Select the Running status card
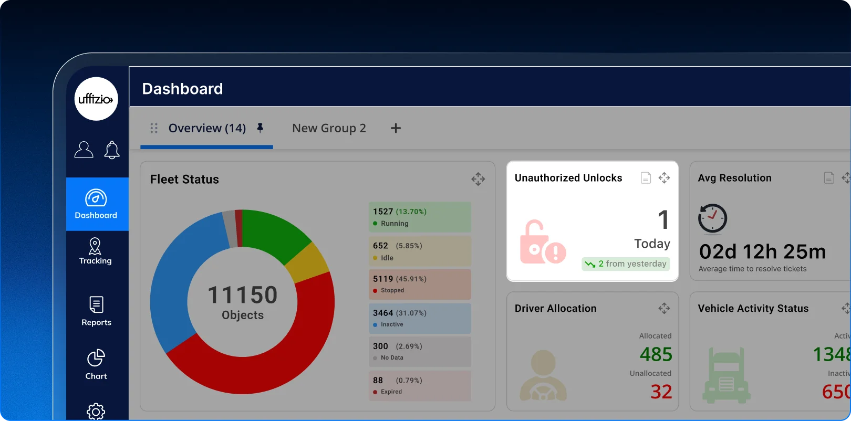 [420, 217]
